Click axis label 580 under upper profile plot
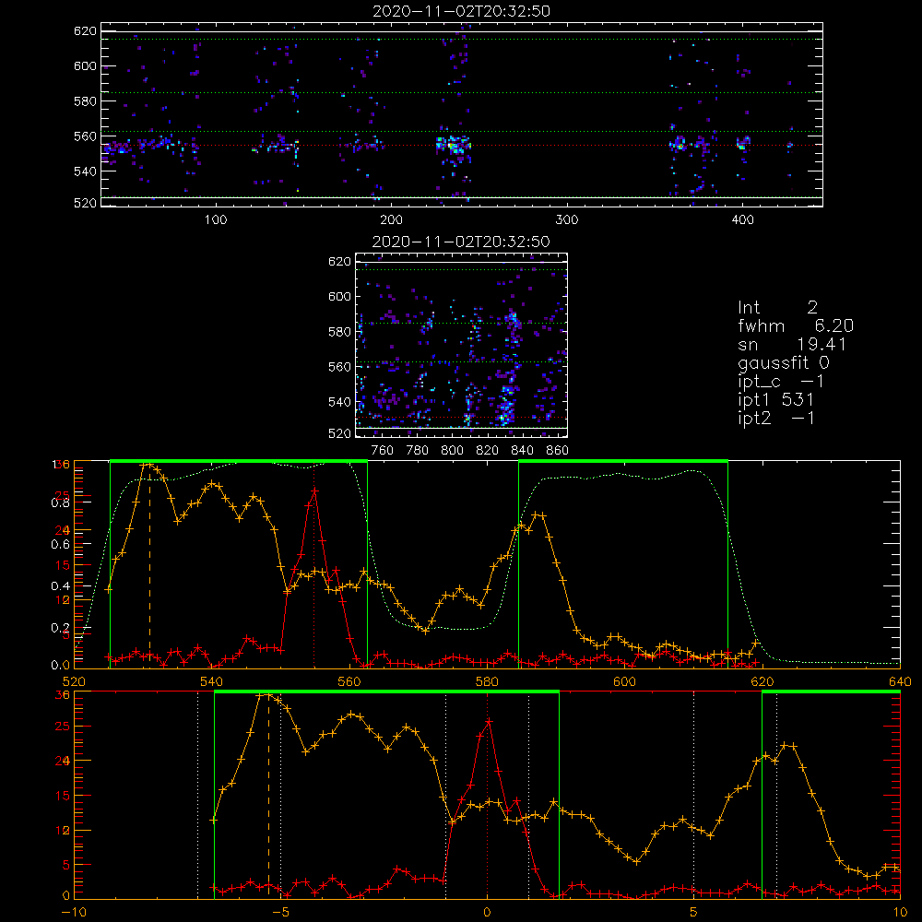Screen dimensions: 922x922 point(487,681)
